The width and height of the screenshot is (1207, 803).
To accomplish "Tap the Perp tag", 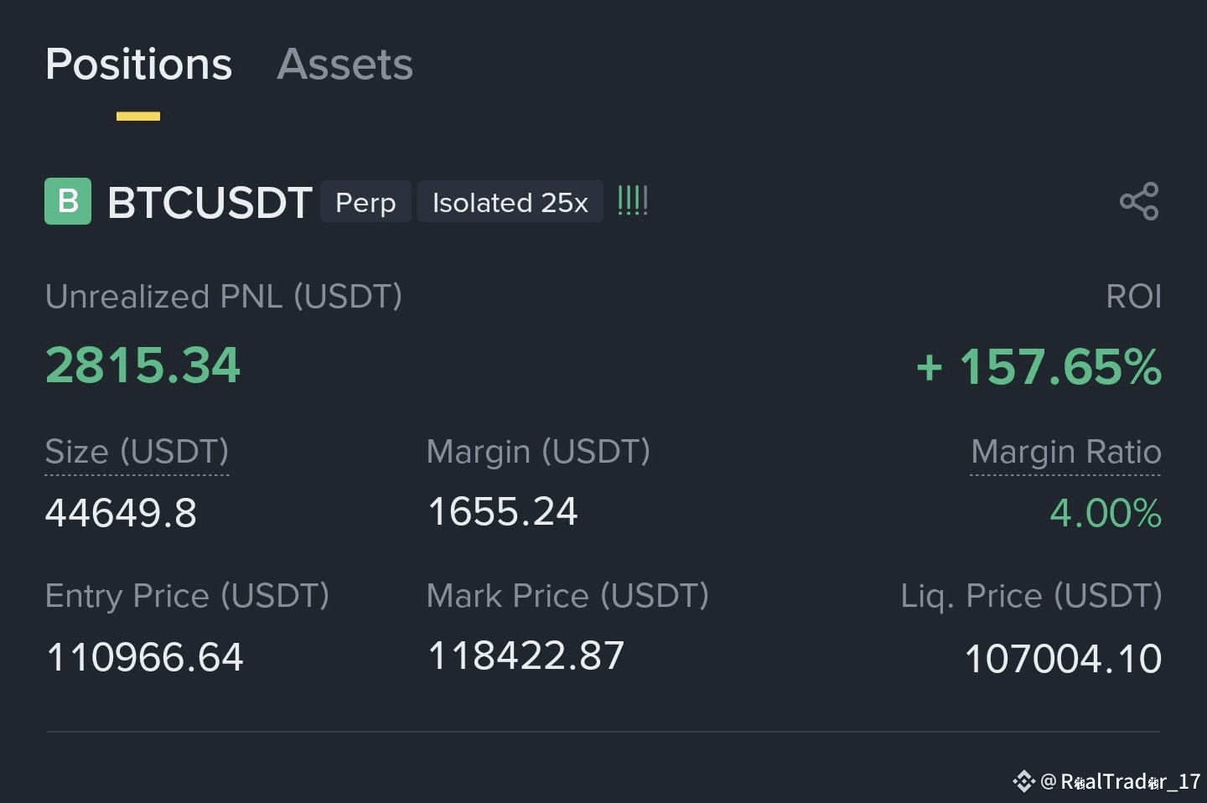I will coord(365,202).
